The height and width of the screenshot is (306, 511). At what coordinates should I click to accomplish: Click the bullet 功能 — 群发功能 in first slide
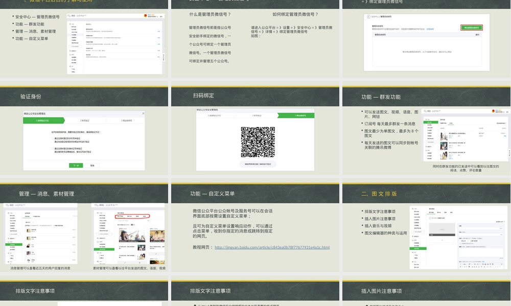pos(30,24)
